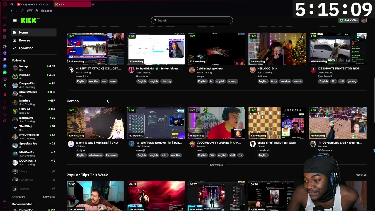Open Instagram in Opera sidebar
Image resolution: width=375 pixels, height=211 pixels.
(x=5, y=79)
